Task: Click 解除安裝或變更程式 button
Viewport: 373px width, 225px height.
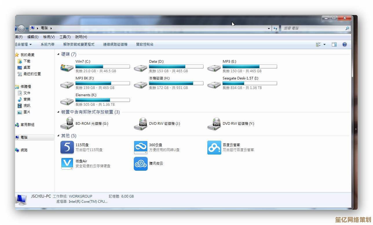Action: pos(79,44)
